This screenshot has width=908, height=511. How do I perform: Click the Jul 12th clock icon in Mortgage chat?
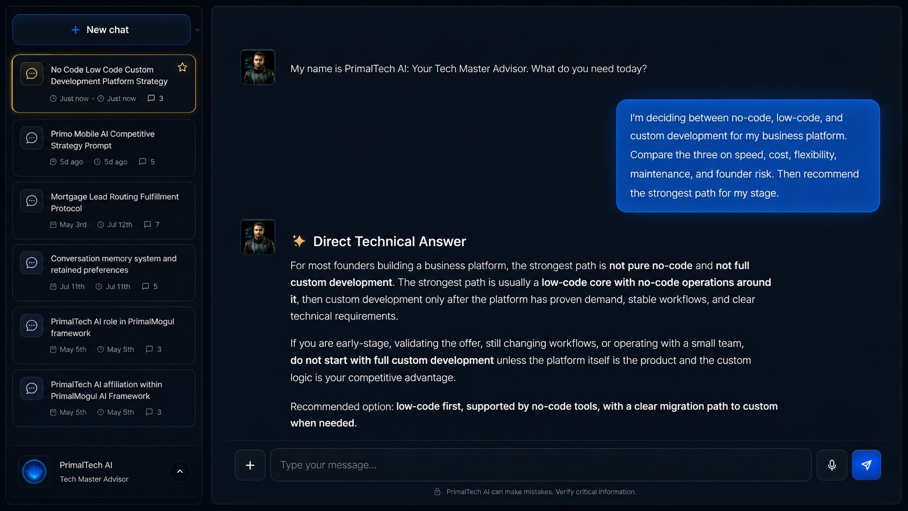pyautogui.click(x=100, y=224)
